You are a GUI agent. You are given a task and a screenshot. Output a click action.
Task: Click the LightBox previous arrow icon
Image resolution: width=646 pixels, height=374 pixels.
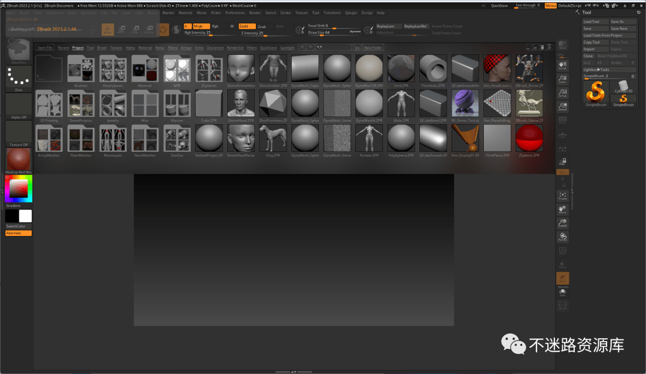[301, 47]
